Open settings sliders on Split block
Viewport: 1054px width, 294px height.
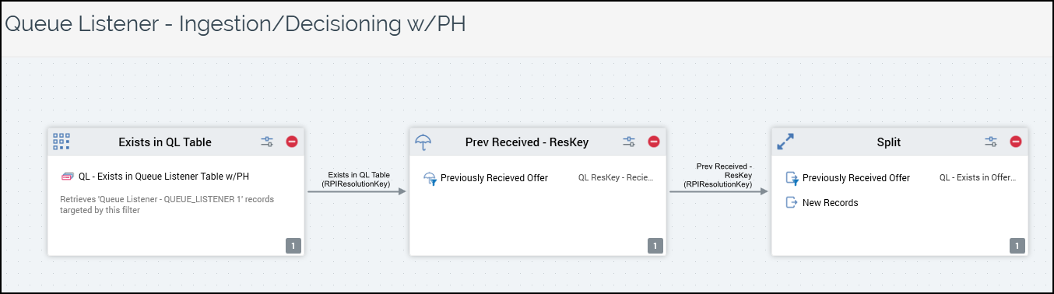pos(991,142)
